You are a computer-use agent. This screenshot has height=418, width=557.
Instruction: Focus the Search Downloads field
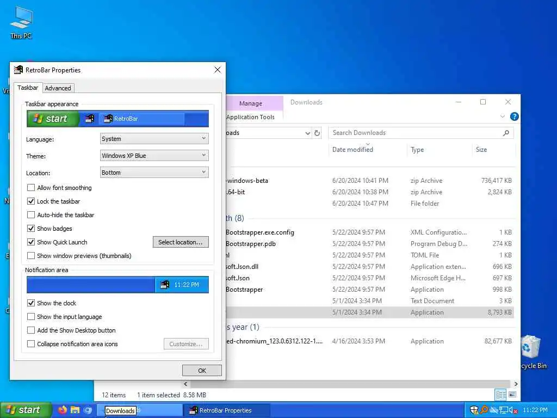point(421,133)
